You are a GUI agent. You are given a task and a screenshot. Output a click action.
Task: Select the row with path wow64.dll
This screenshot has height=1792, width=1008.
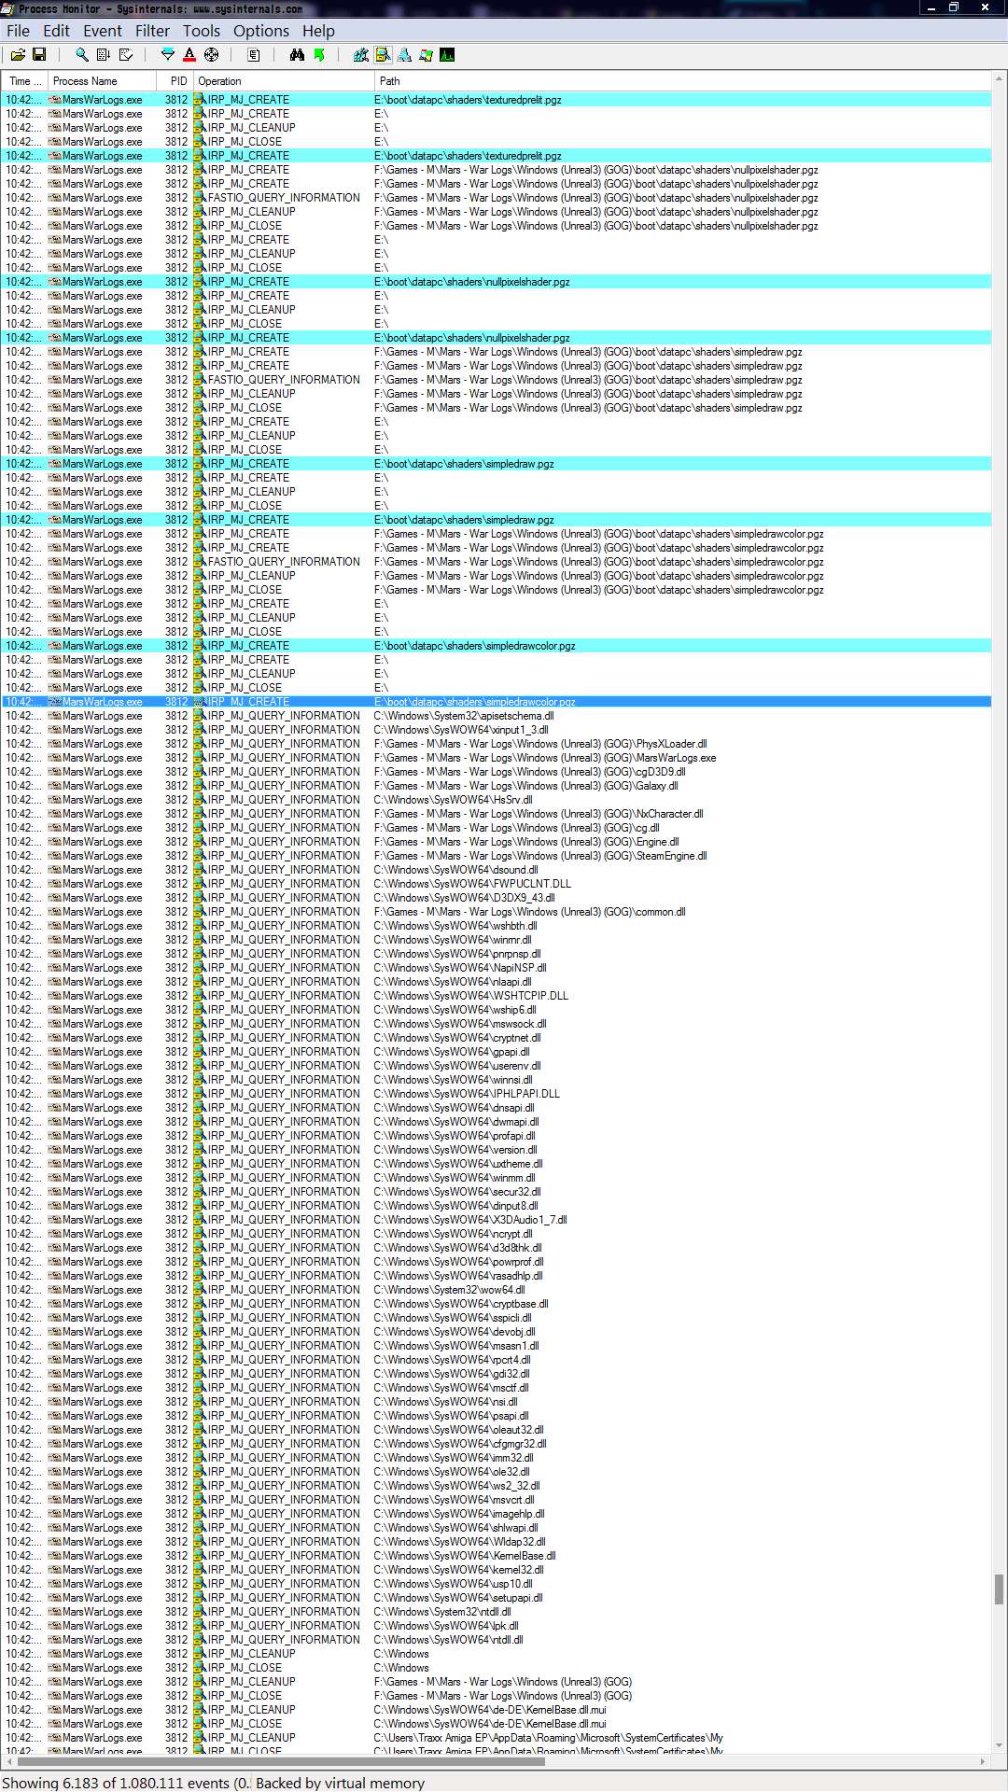tap(497, 1290)
